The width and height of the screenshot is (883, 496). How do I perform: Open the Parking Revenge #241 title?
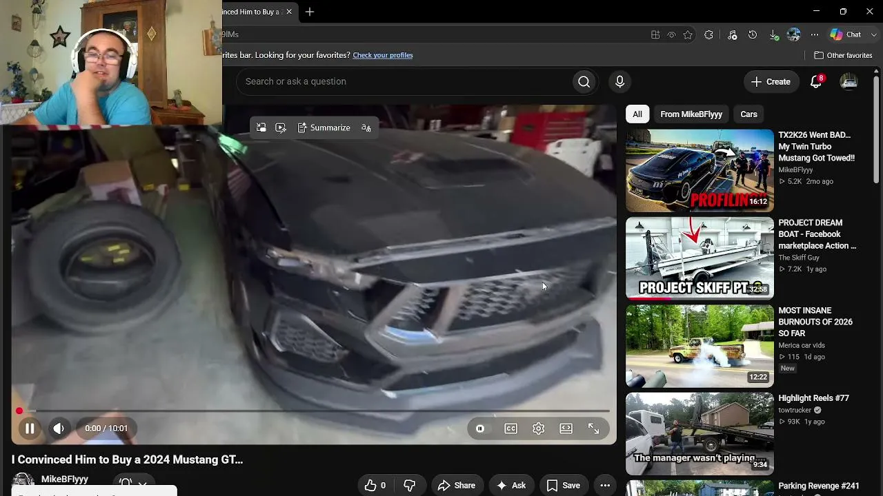click(819, 486)
